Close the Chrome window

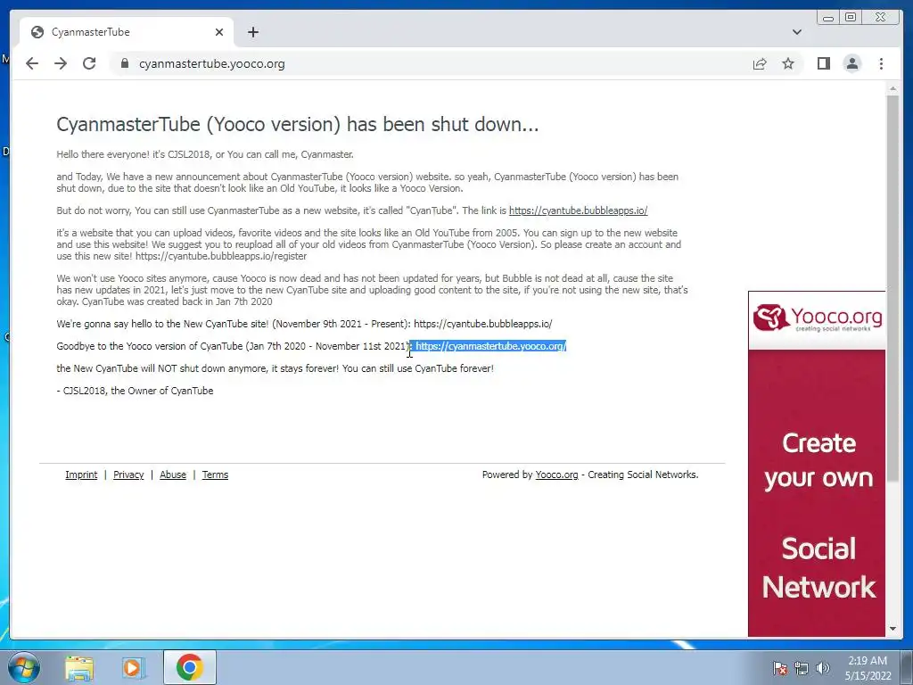pos(881,18)
